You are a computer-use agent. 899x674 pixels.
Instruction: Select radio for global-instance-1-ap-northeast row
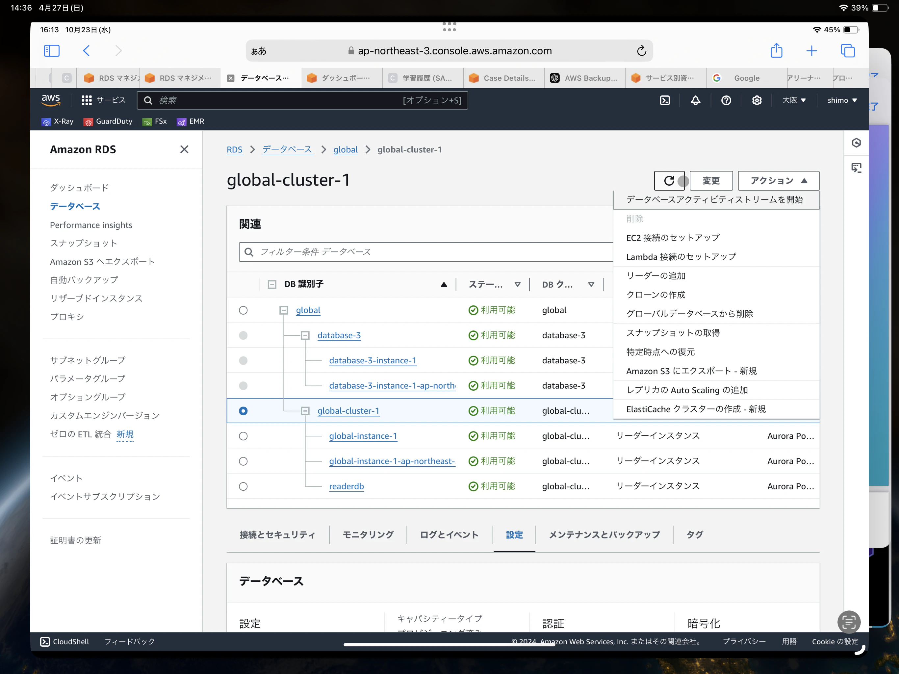coord(243,461)
